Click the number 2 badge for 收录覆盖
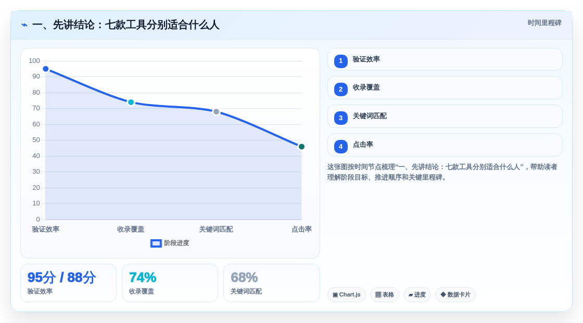The image size is (583, 323). point(340,89)
